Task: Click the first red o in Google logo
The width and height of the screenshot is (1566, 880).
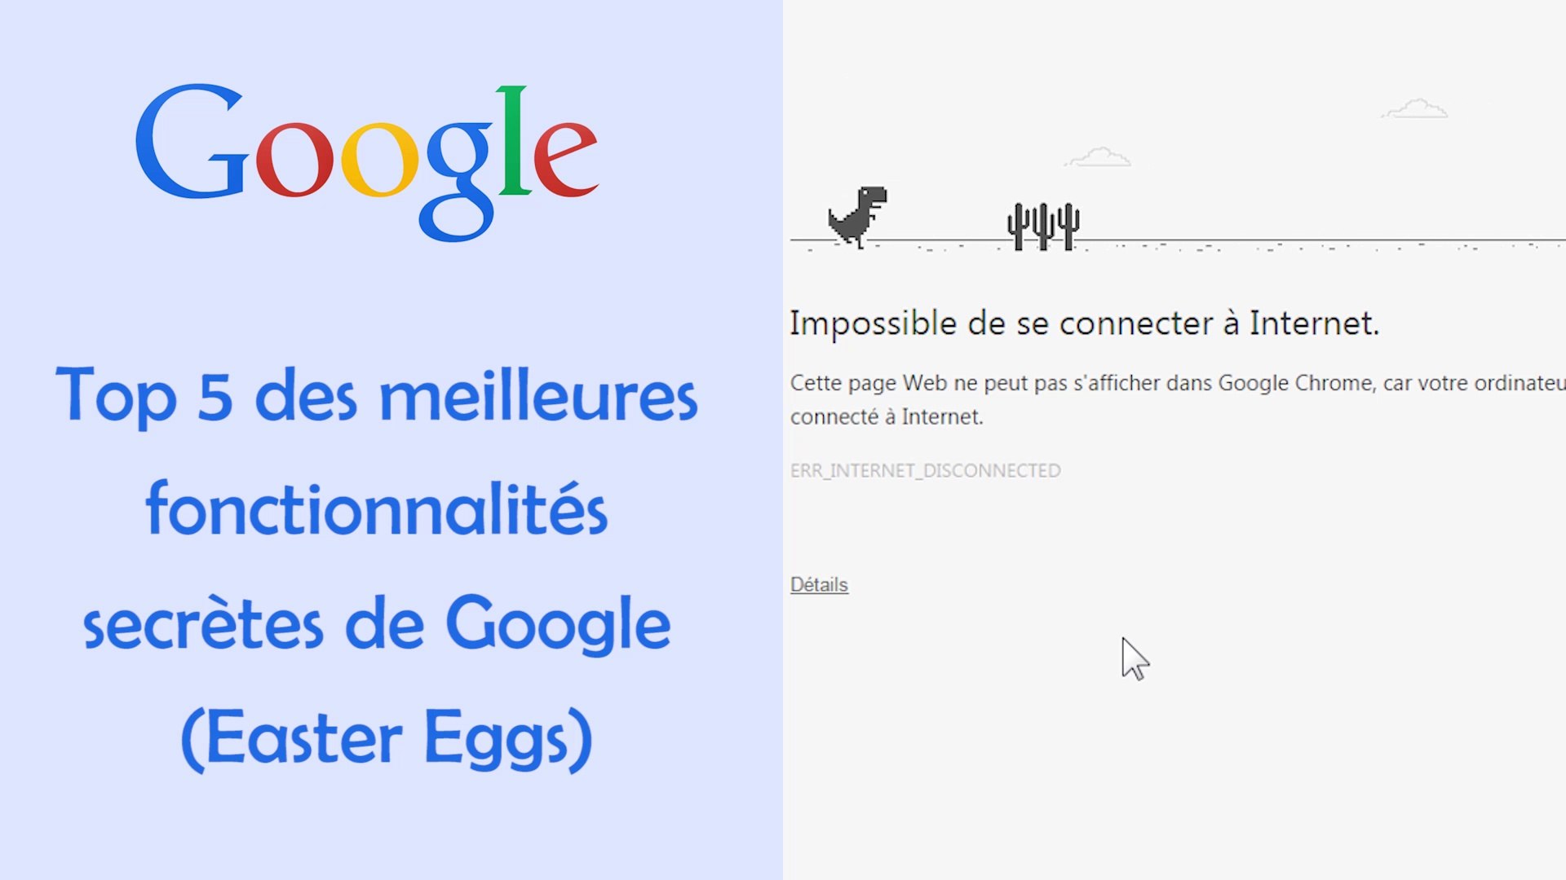Action: coord(294,159)
